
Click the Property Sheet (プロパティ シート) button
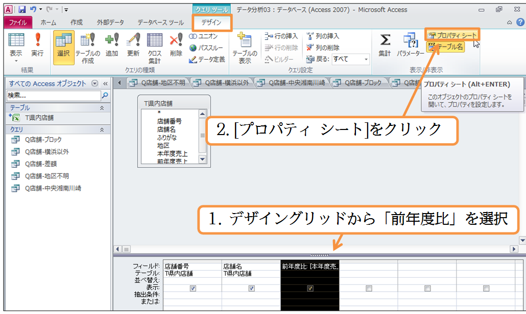coord(452,35)
